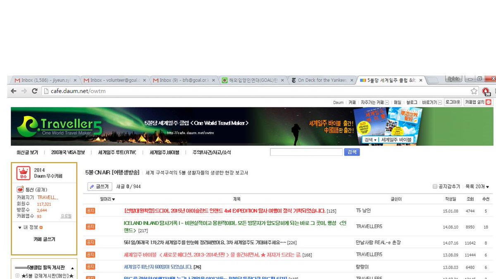This screenshot has height=279, width=496.
Task: Click the 카페앱 설치 button
Action: pyautogui.click(x=478, y=102)
